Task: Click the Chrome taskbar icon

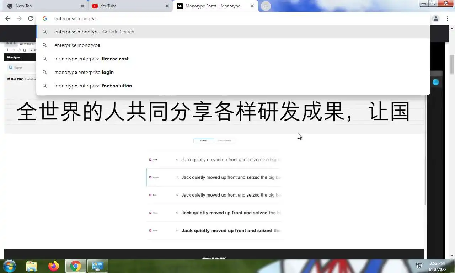Action: click(x=75, y=266)
